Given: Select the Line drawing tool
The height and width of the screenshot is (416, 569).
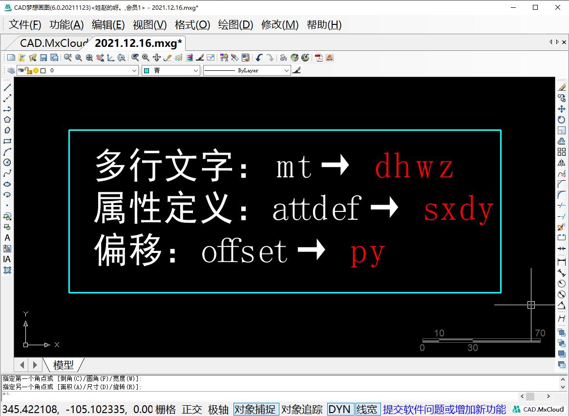Looking at the screenshot, I should tap(6, 87).
